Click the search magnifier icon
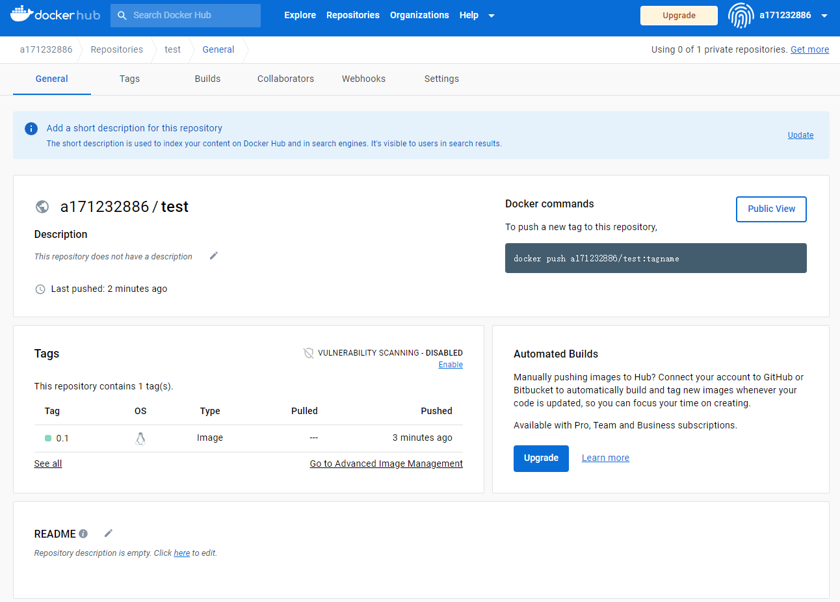 pos(122,15)
